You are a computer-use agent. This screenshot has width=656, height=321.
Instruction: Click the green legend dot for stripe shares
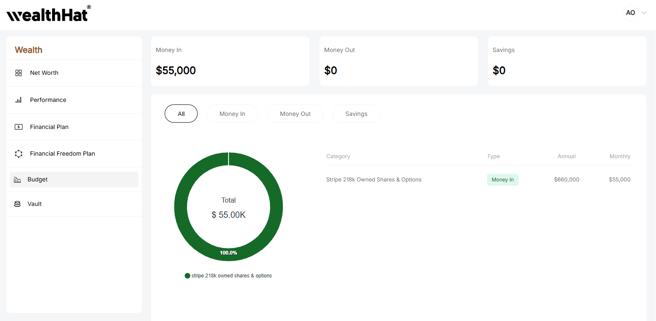tap(187, 276)
